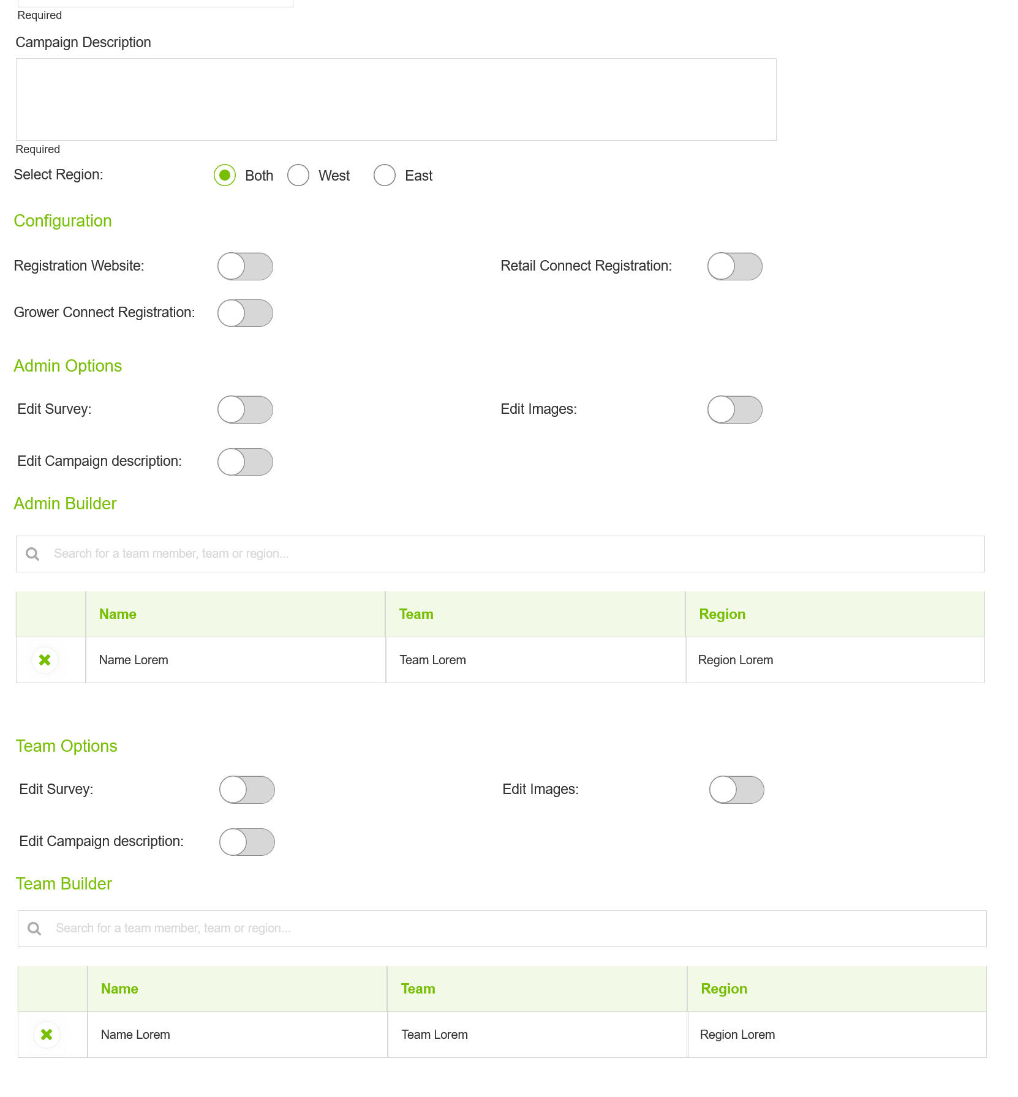Remove Name Lorem row in Admin Builder

(45, 660)
